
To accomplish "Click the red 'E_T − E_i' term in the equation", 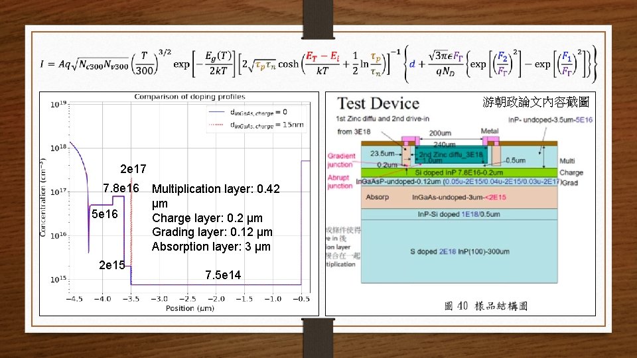I will click(x=322, y=56).
